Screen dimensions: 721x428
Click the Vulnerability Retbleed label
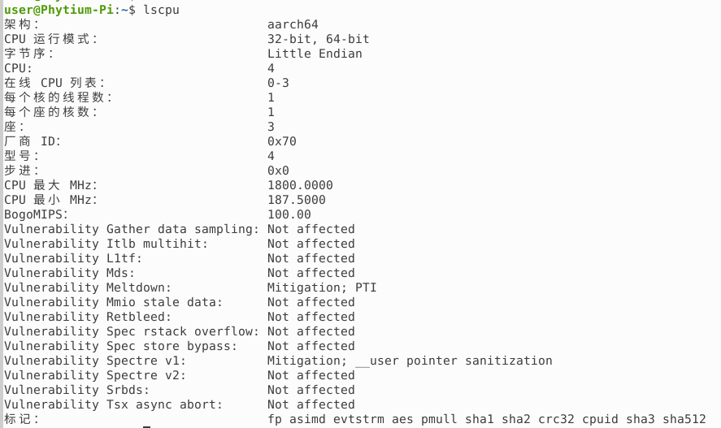87,317
